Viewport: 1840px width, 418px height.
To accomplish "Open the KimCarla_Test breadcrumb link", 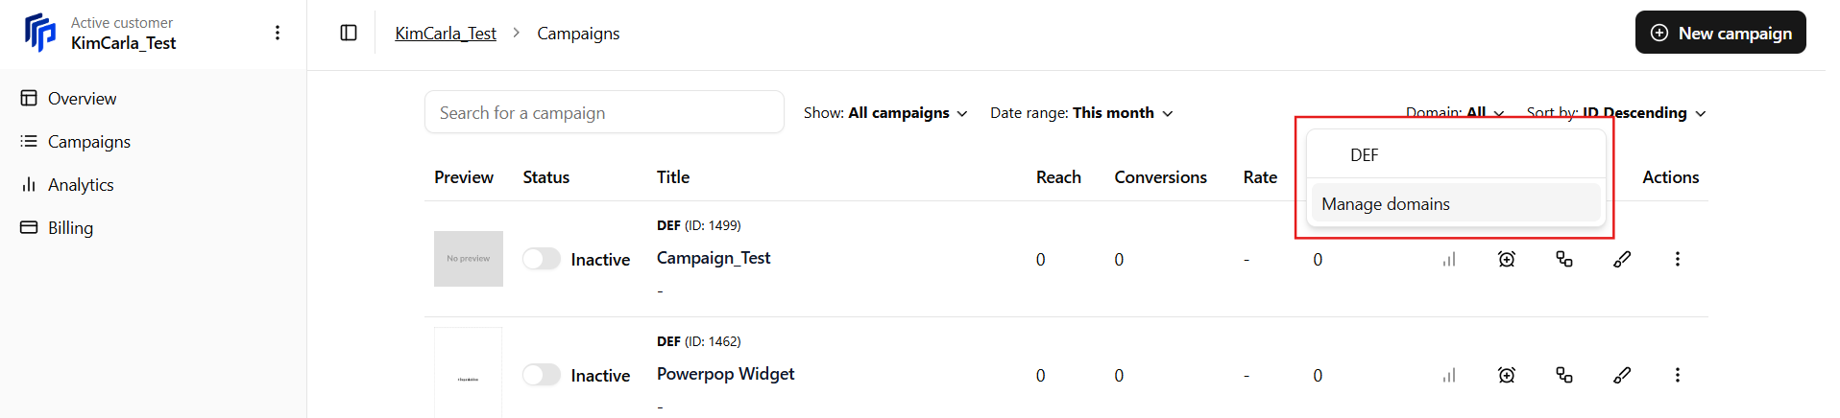I will (446, 34).
